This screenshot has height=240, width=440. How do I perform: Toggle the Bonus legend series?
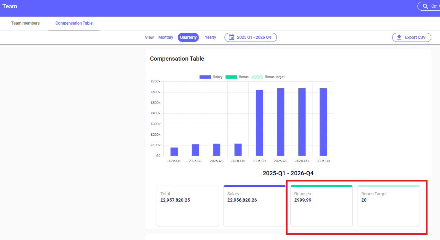237,77
